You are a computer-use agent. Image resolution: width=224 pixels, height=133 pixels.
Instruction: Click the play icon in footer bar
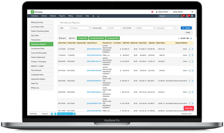[x=55, y=114]
